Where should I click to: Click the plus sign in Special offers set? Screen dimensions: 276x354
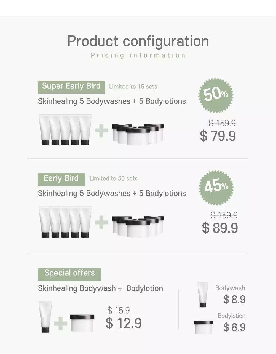pyautogui.click(x=60, y=323)
